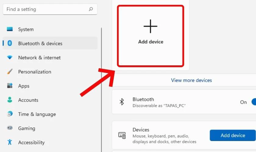Click the keyboard icon in the Devices row
256x152 pixels.
(122, 135)
